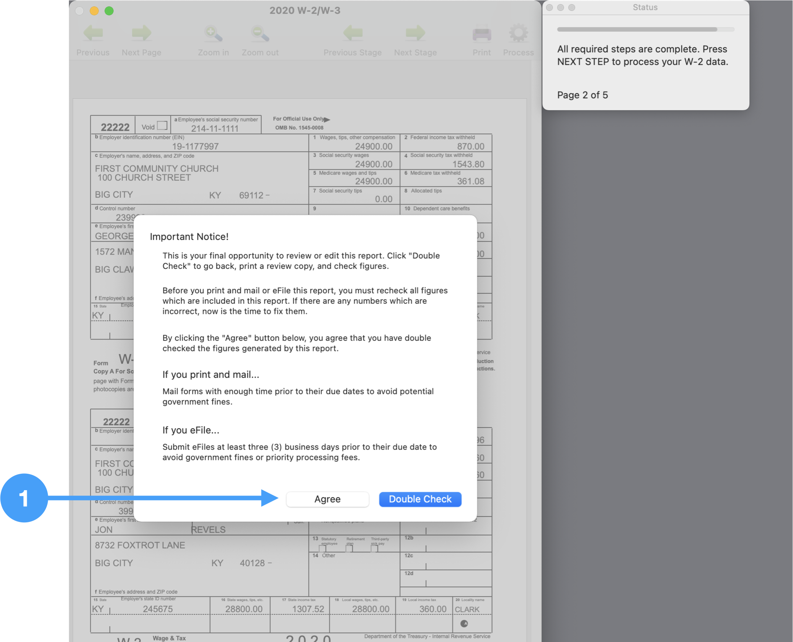
Task: Check the Retirement plan box
Action: [x=349, y=549]
